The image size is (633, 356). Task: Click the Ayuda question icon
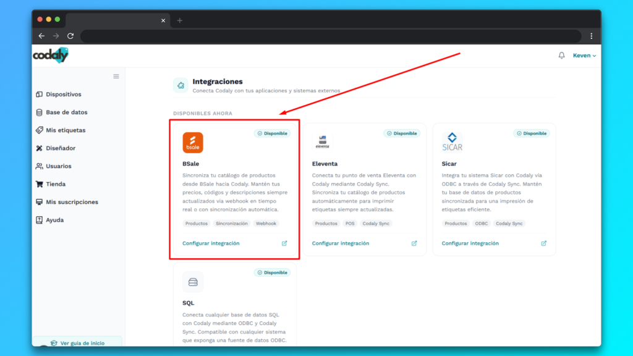point(39,220)
